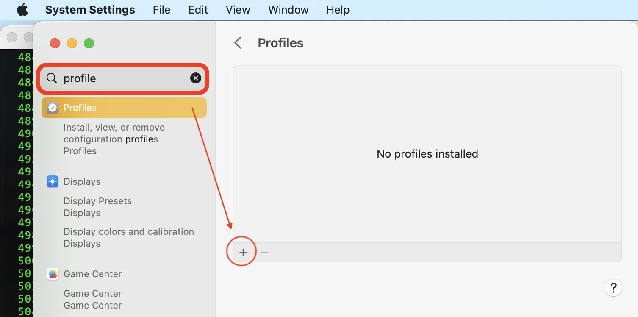Open the Edit menu
Viewport: 638px width, 317px height.
point(198,10)
